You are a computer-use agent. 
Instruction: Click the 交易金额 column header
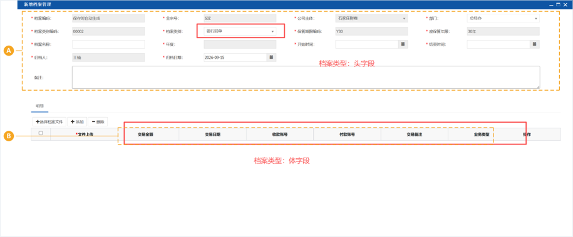[145, 134]
